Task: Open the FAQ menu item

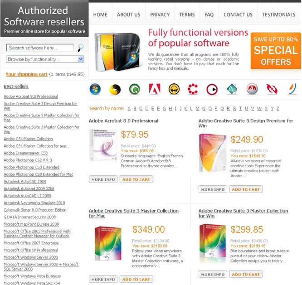Action: [x=209, y=14]
